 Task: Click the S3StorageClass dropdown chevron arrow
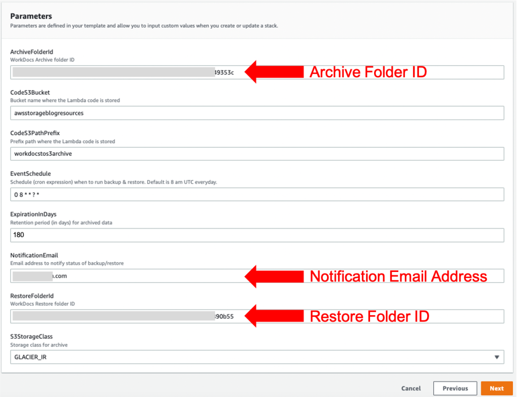click(497, 357)
